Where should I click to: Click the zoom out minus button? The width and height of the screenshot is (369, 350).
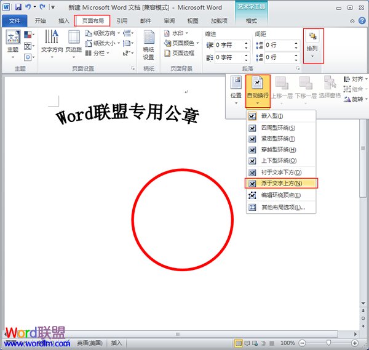tap(303, 343)
